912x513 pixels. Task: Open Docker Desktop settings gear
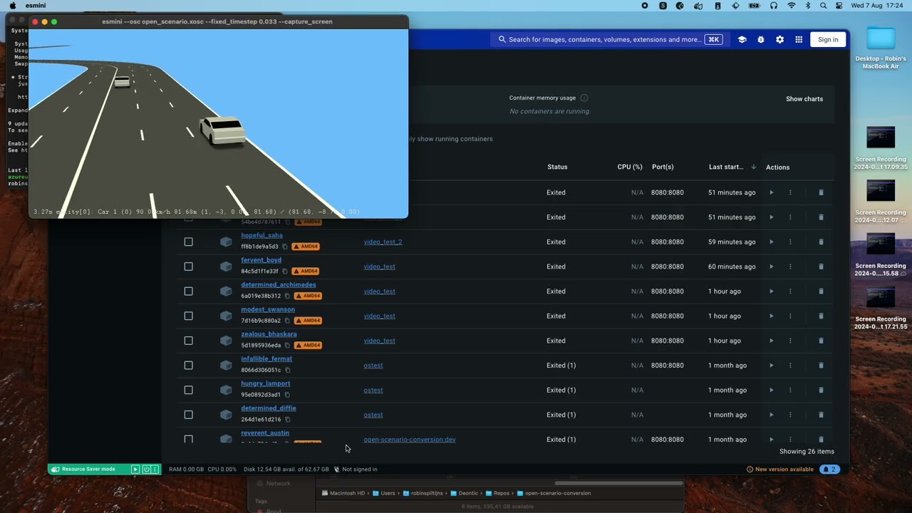(x=779, y=40)
